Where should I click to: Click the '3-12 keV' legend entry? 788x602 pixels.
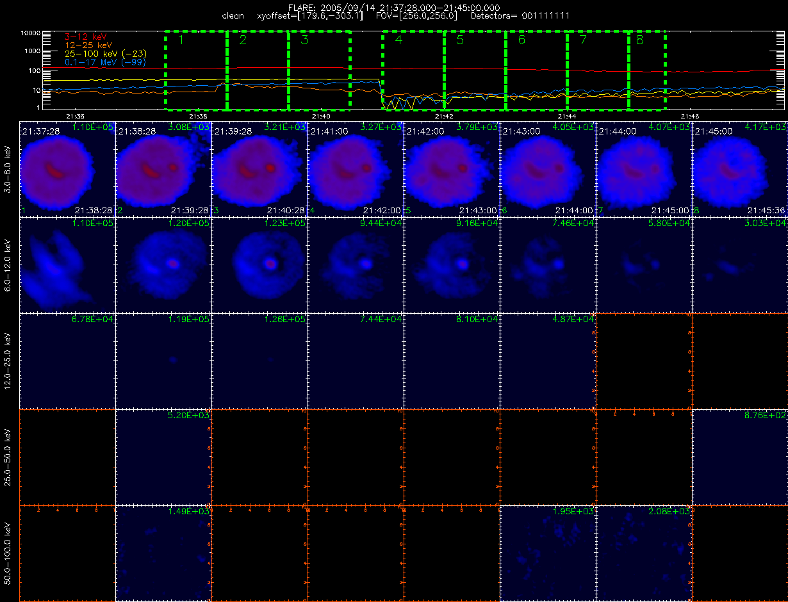coord(85,38)
